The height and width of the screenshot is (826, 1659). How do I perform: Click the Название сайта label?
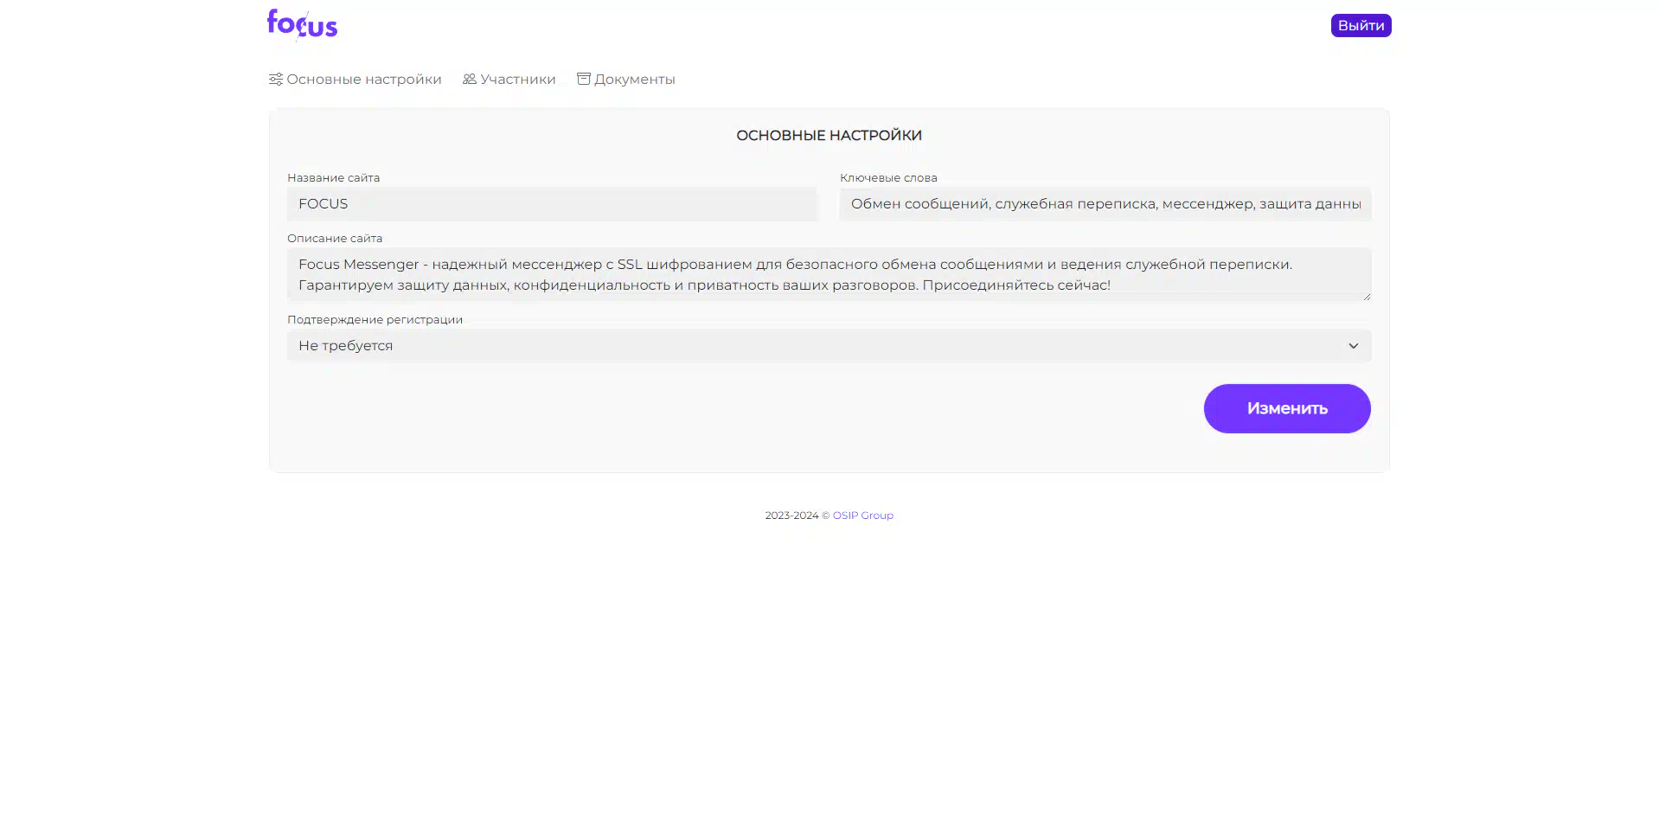pyautogui.click(x=333, y=178)
